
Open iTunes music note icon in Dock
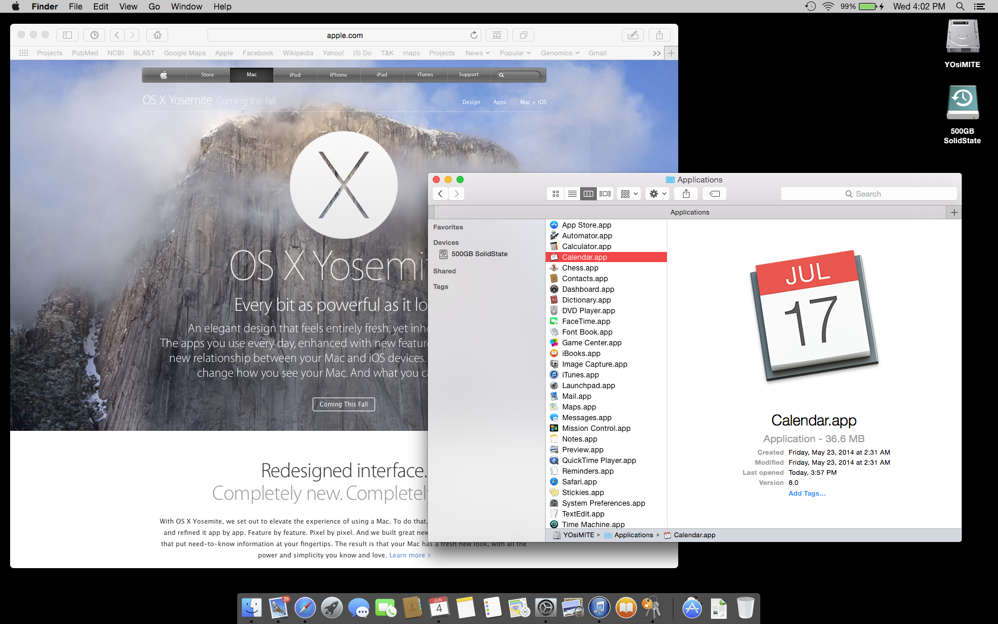[599, 607]
